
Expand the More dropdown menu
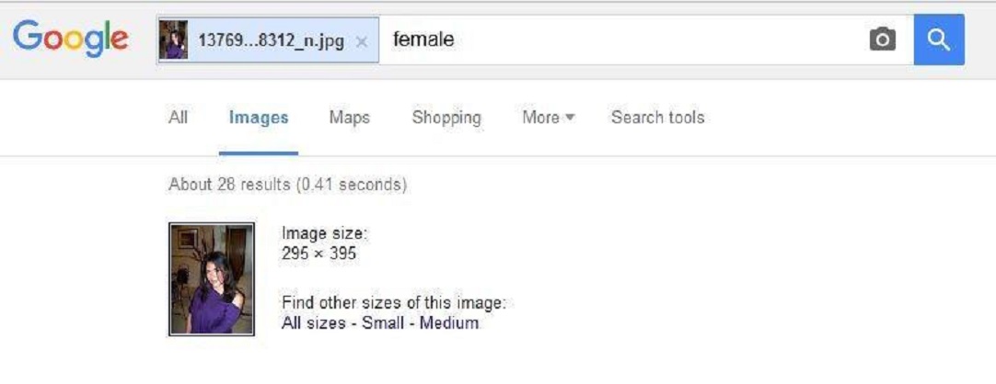click(548, 118)
